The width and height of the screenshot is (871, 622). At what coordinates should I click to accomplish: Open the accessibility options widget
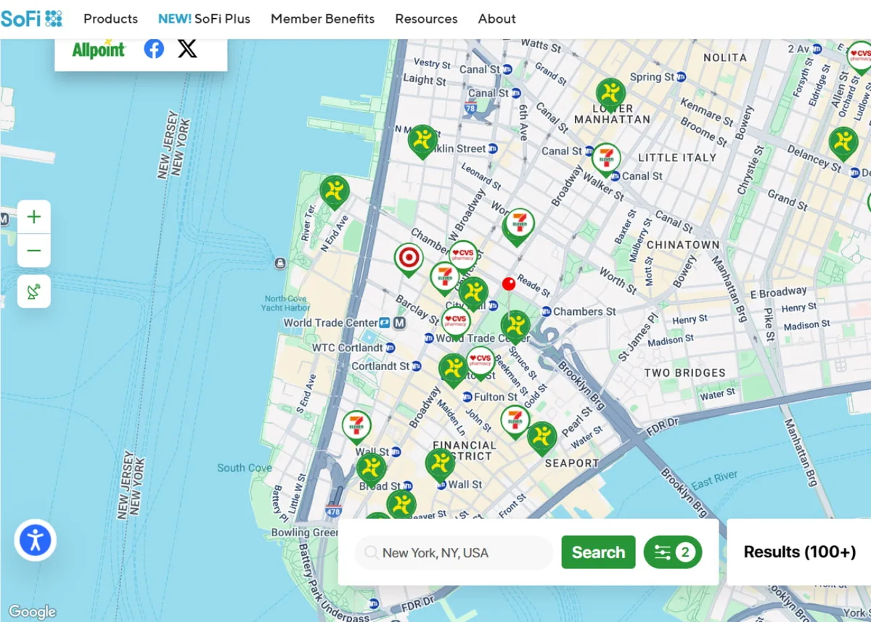coord(35,540)
